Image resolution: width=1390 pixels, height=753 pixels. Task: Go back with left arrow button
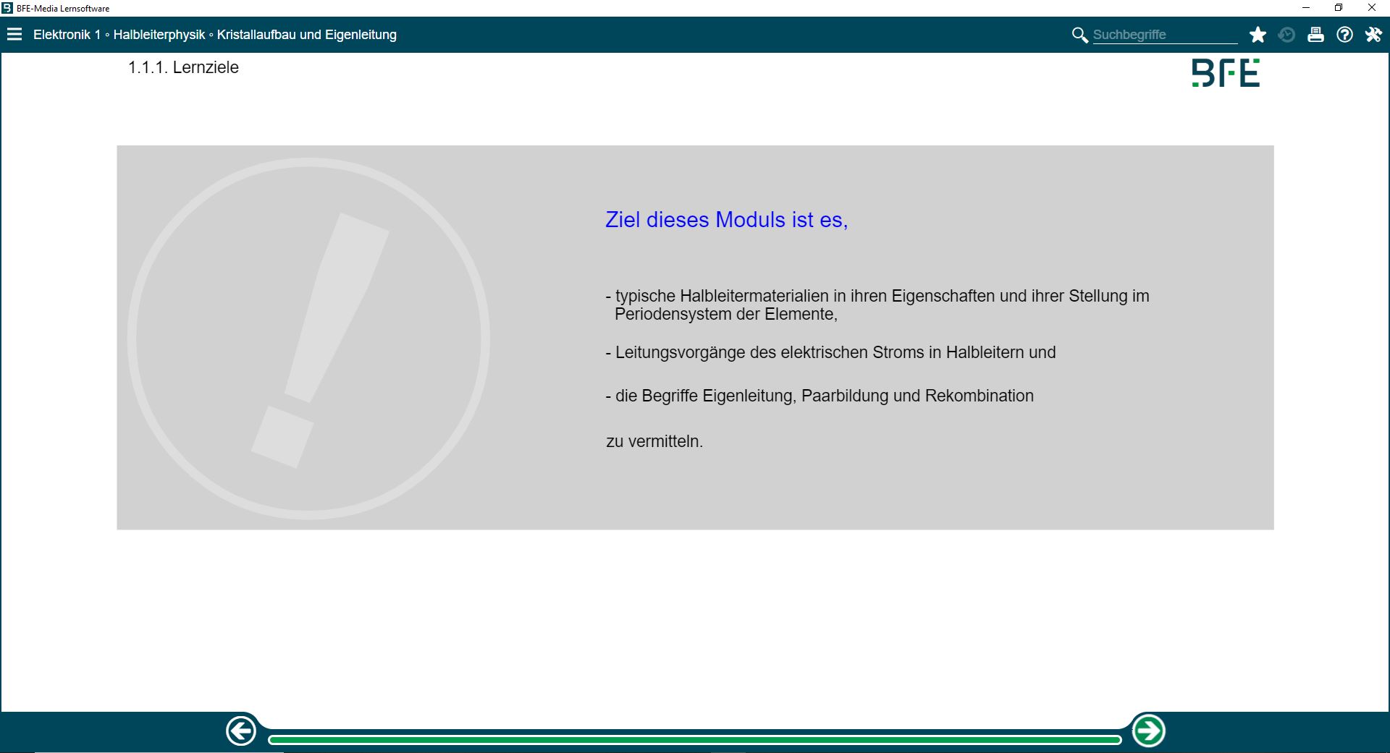coord(241,731)
